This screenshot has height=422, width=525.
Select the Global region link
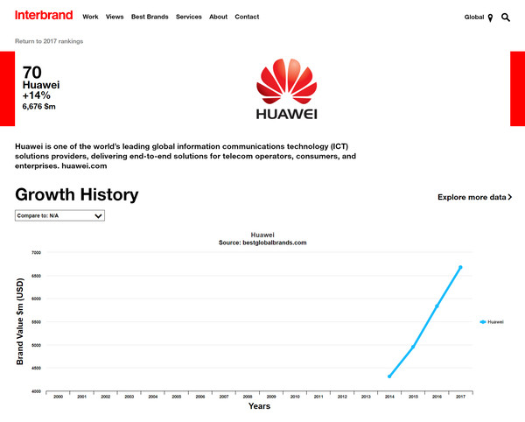pyautogui.click(x=474, y=18)
